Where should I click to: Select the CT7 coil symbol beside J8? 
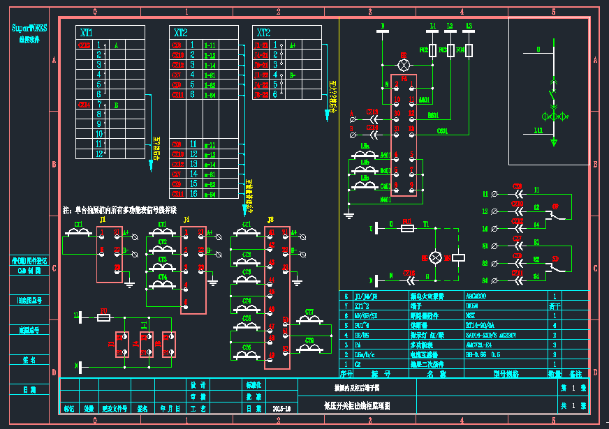pyautogui.click(x=309, y=319)
